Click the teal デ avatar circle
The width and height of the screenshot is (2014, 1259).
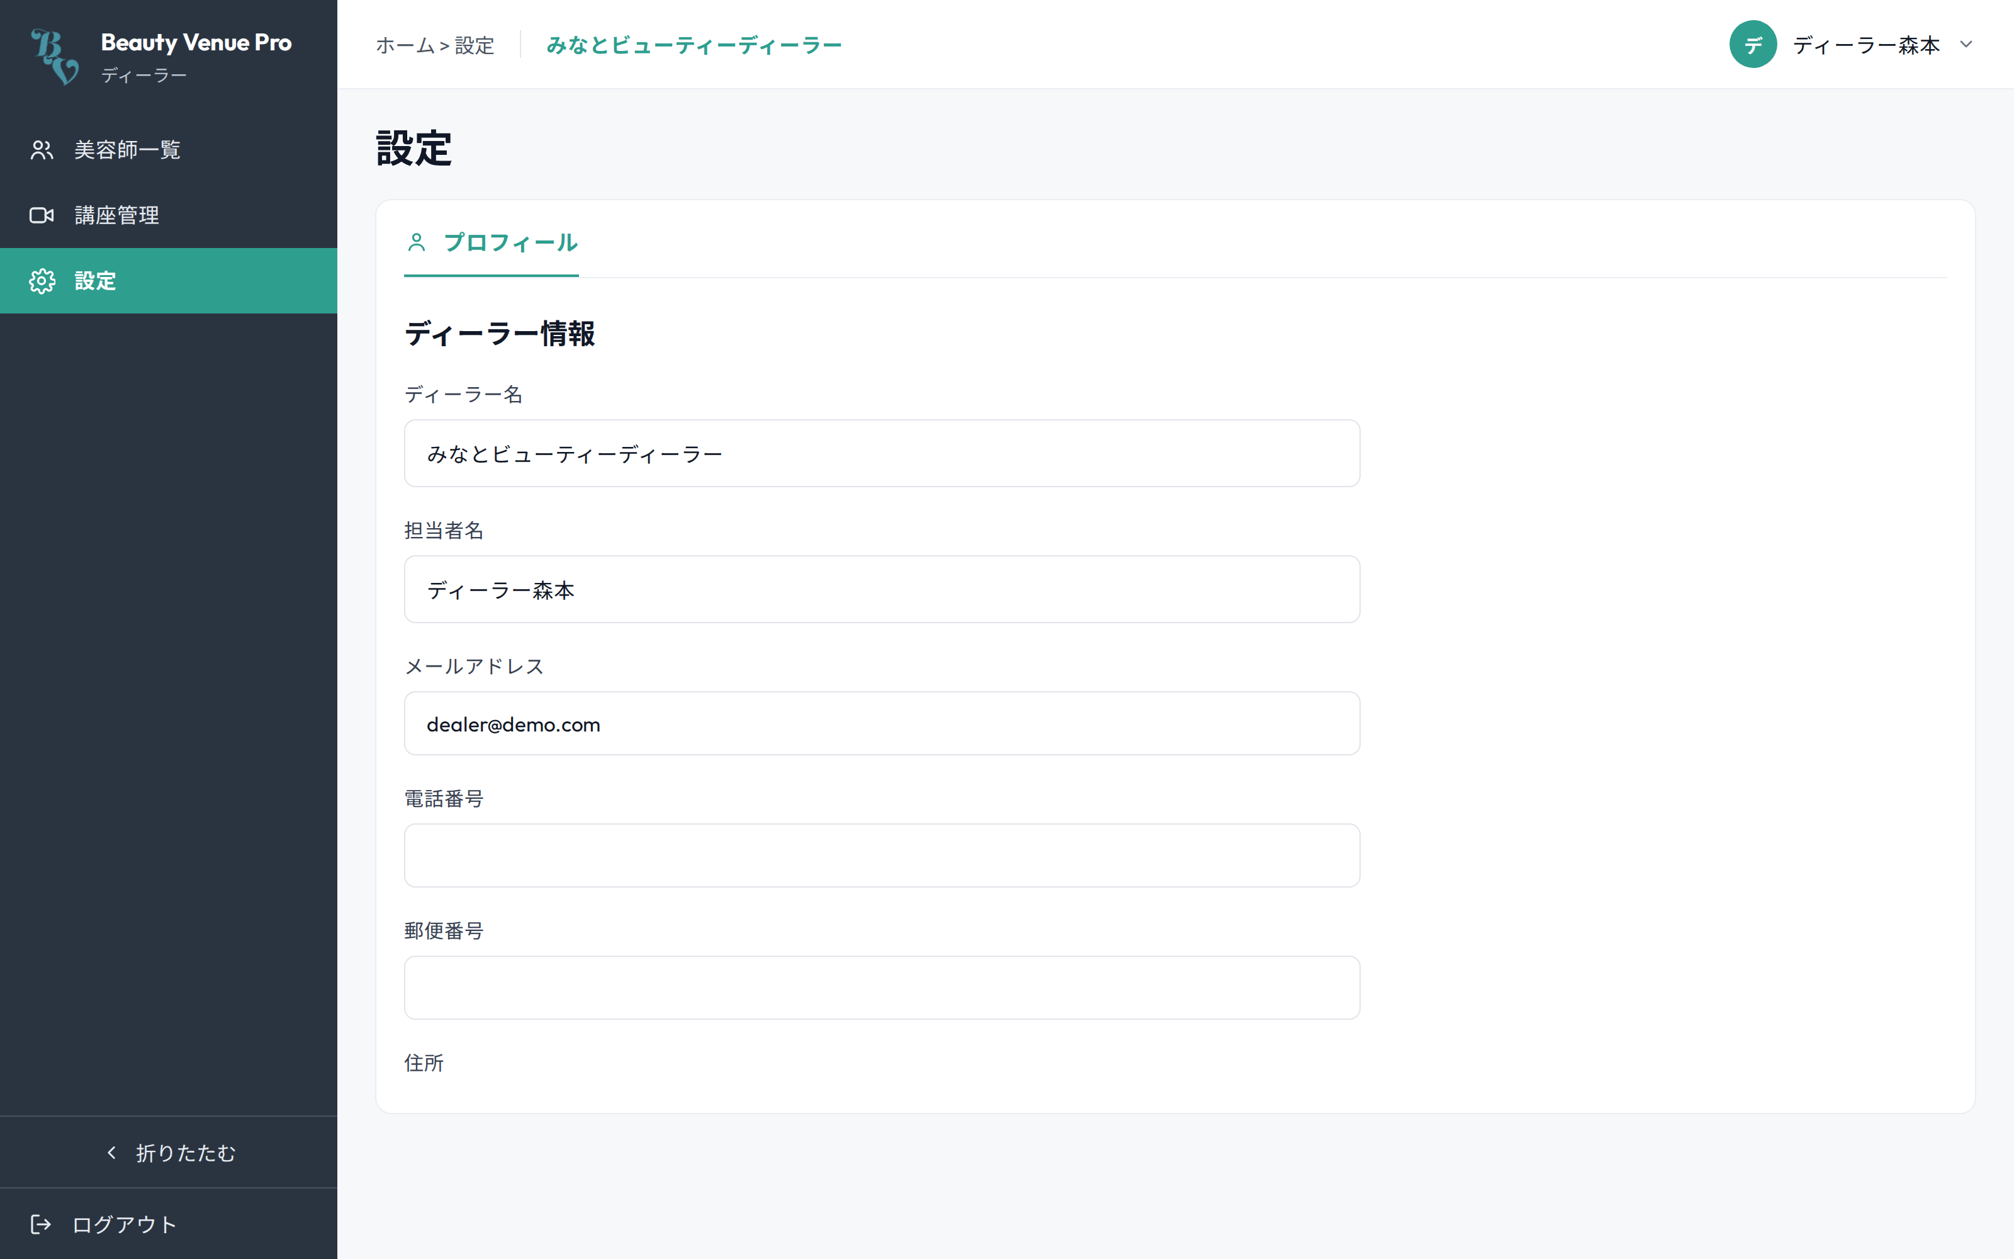[x=1753, y=45]
